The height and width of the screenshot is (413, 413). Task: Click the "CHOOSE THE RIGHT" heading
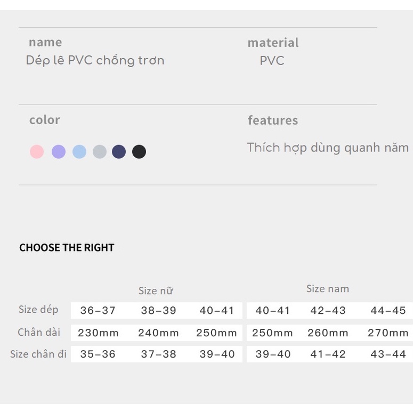[x=67, y=248]
